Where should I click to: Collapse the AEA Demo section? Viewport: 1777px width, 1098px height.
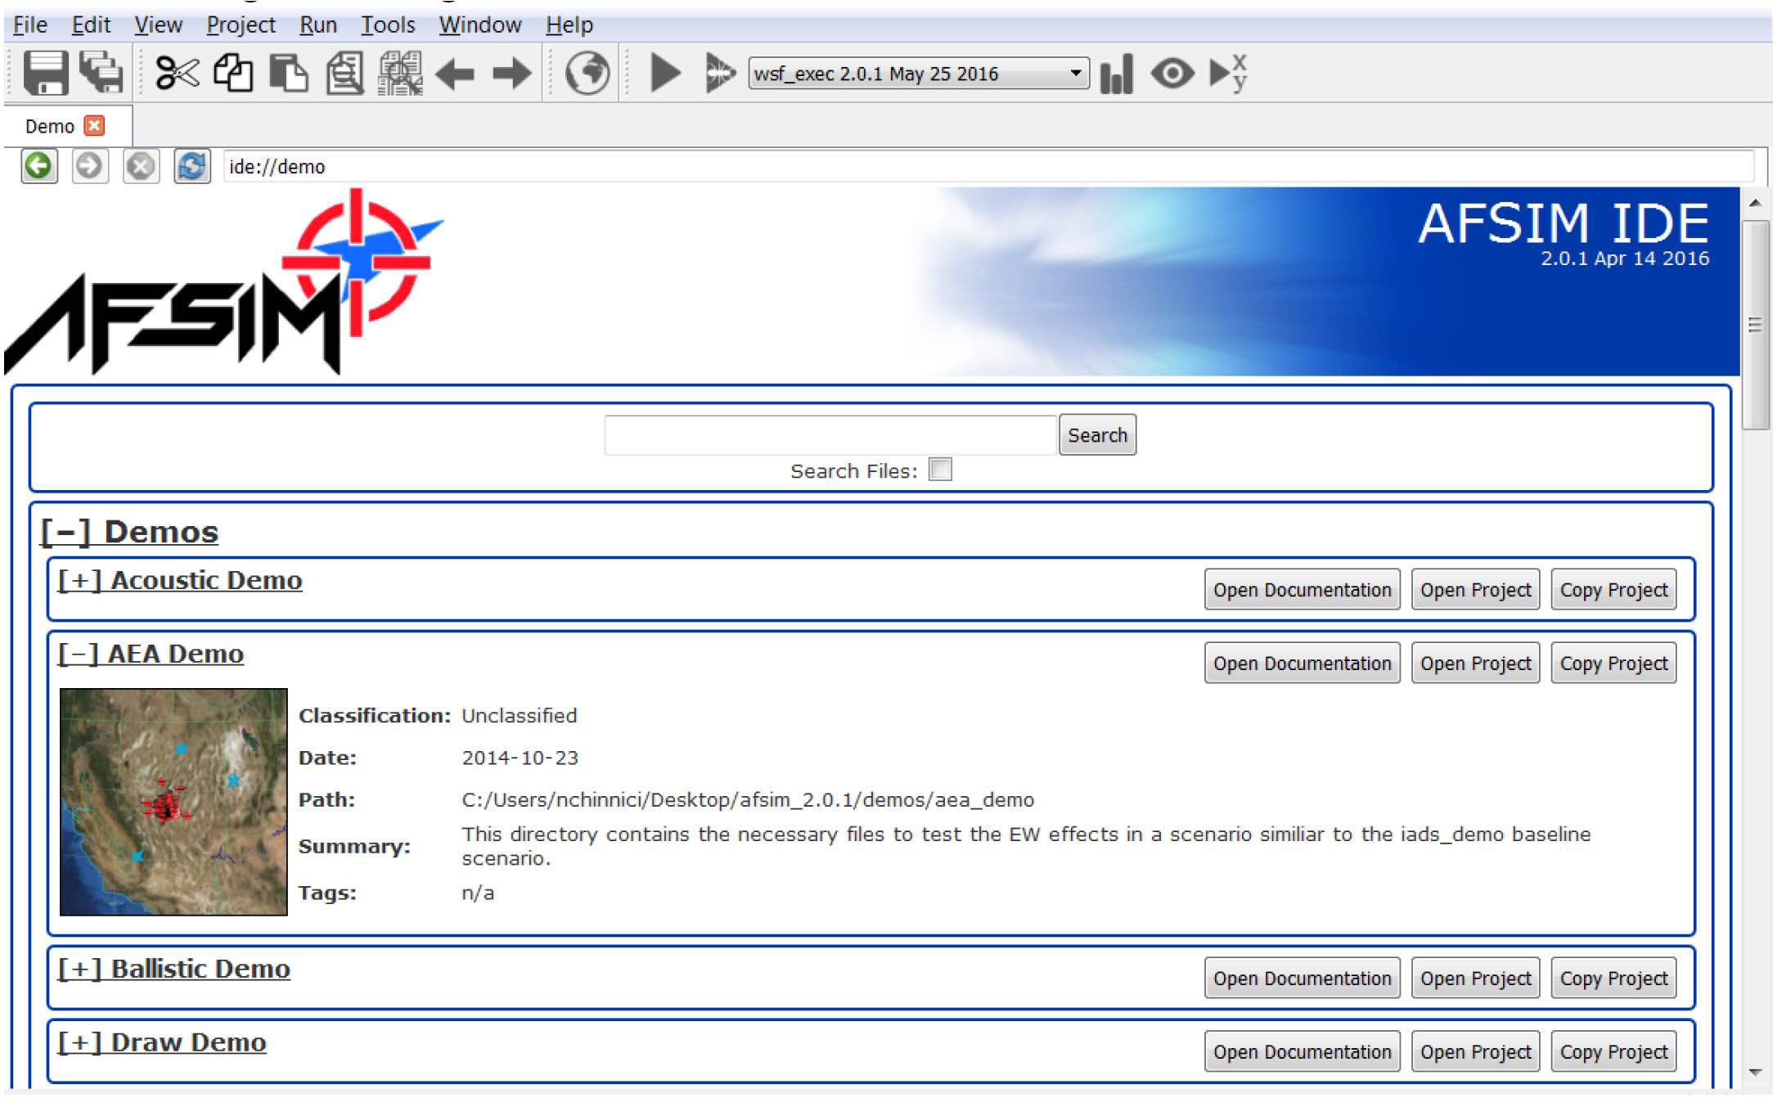[x=151, y=654]
